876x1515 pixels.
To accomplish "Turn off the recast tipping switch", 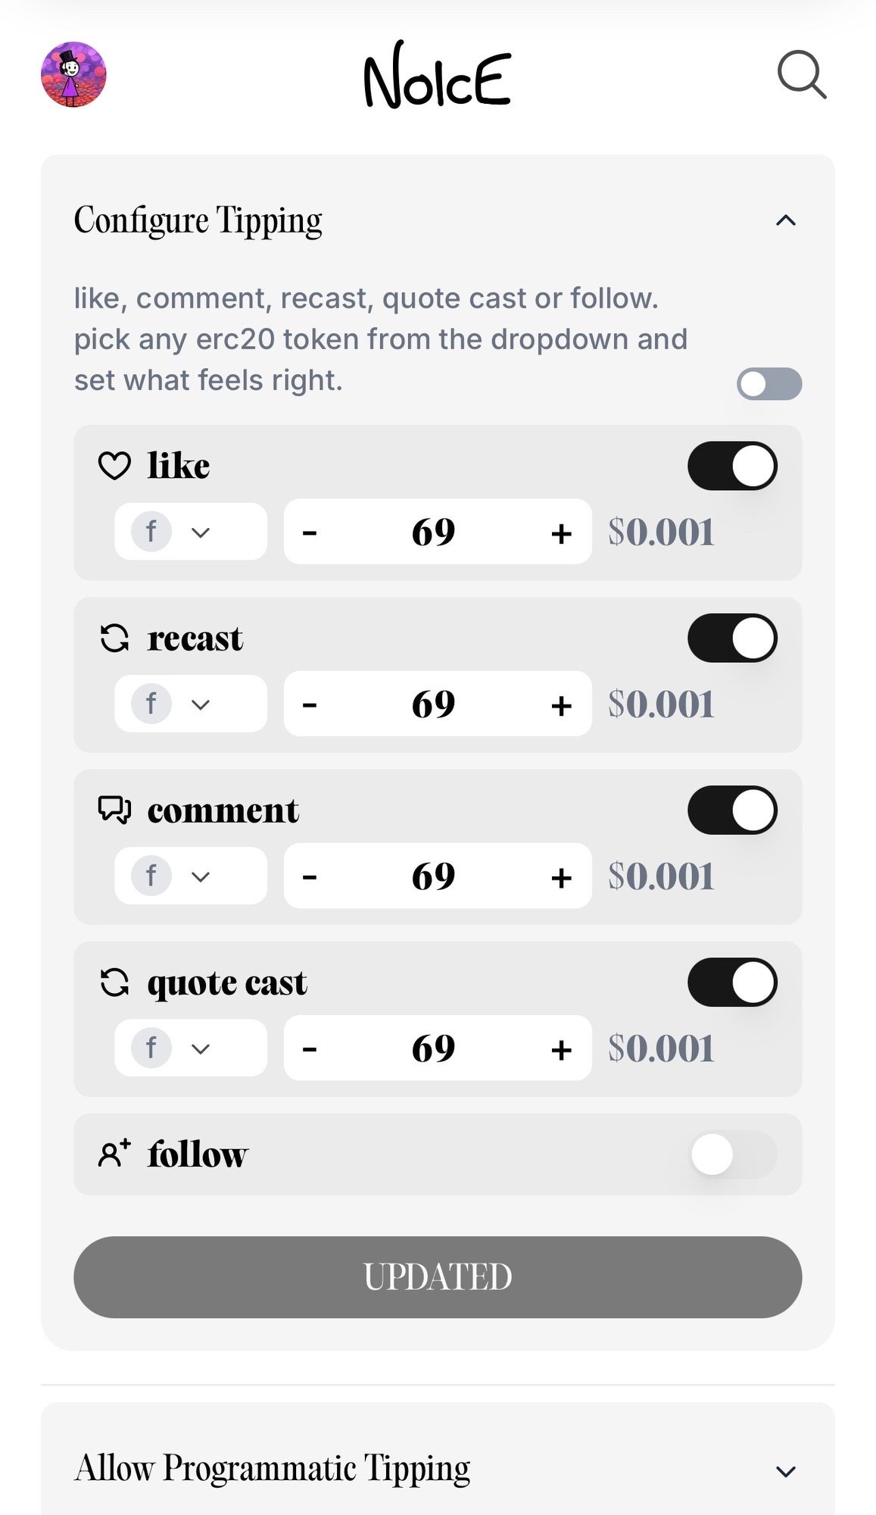I will [731, 638].
